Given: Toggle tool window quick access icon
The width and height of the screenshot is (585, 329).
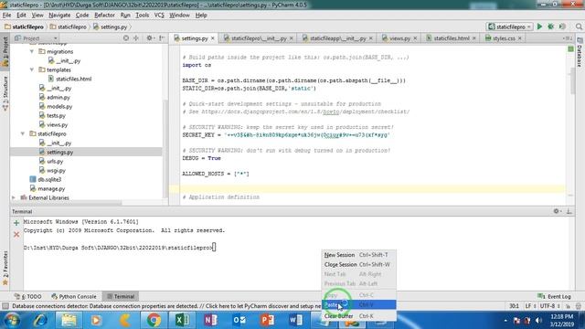Looking at the screenshot, I should [5, 306].
